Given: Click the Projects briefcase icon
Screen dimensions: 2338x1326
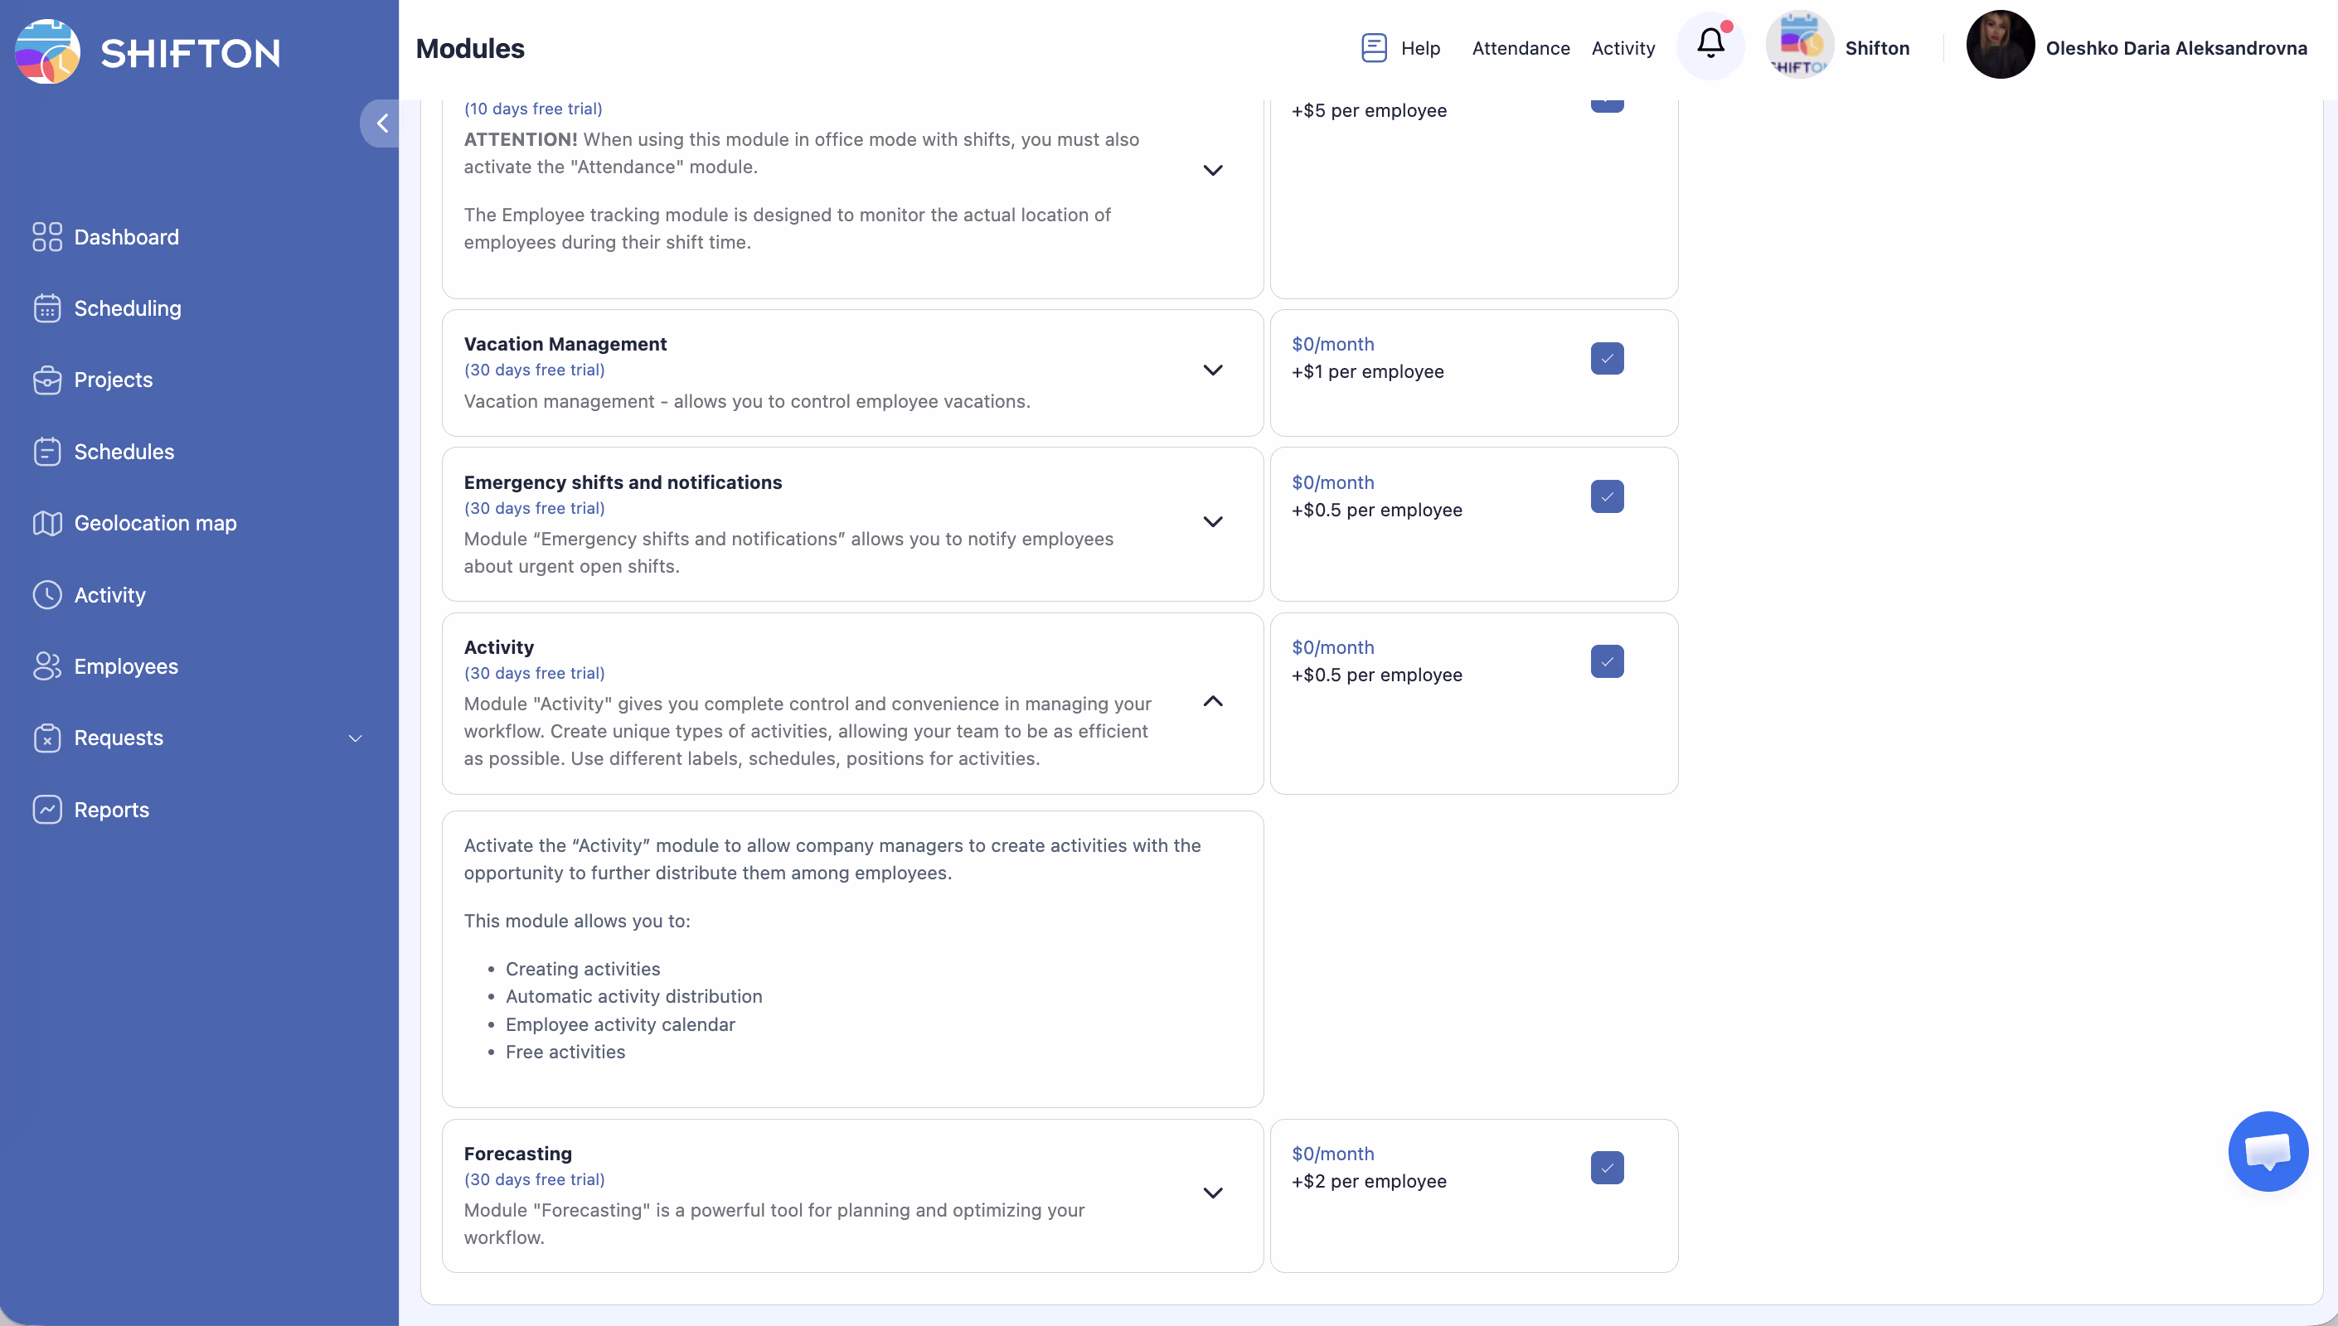Looking at the screenshot, I should 47,380.
